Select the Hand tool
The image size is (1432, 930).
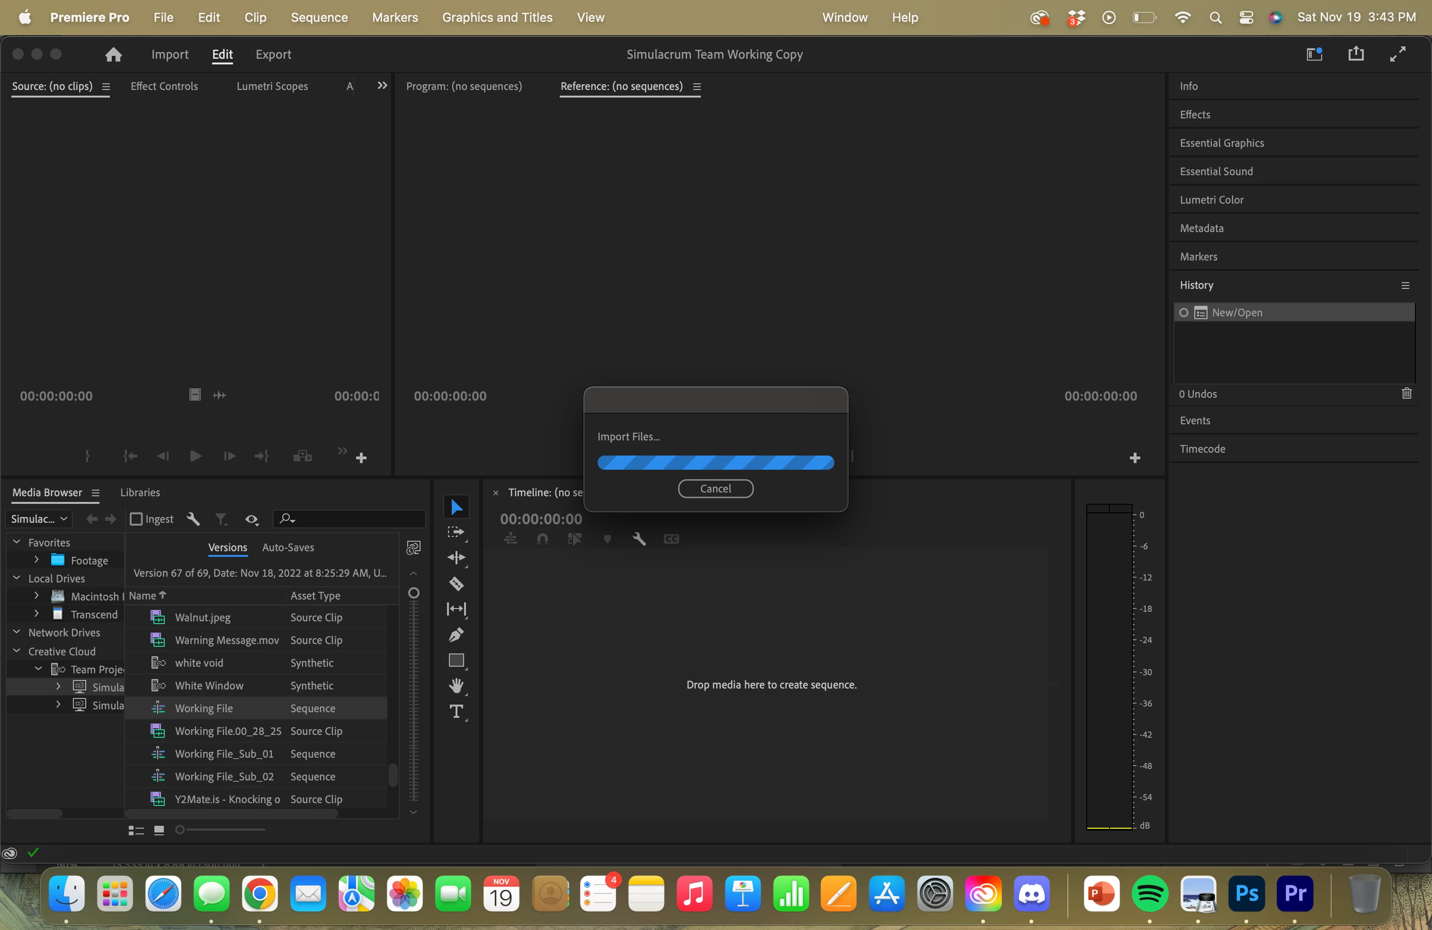click(456, 686)
